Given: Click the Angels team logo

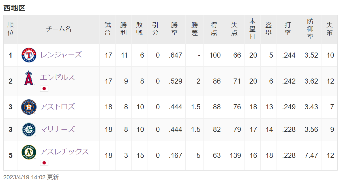Looking at the screenshot, I should (x=29, y=78).
